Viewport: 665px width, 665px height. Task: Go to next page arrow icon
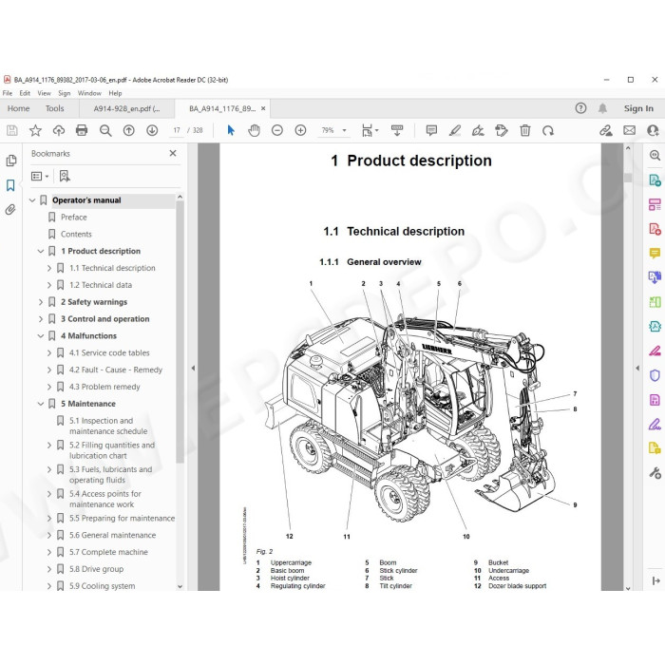click(x=152, y=130)
